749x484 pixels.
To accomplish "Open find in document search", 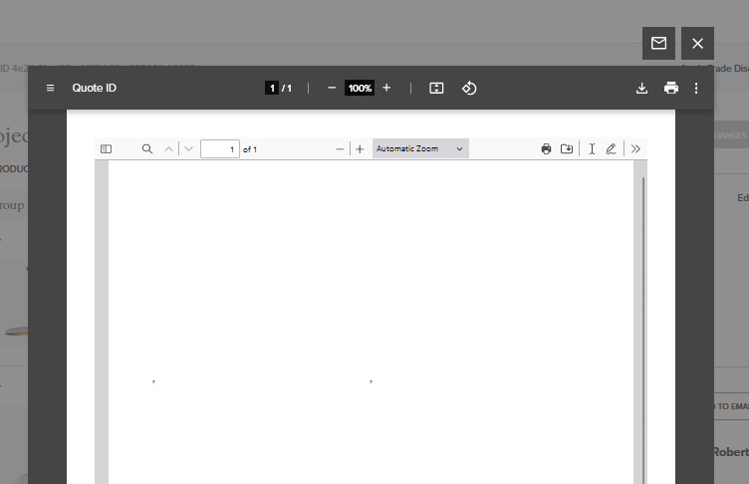I will 147,149.
